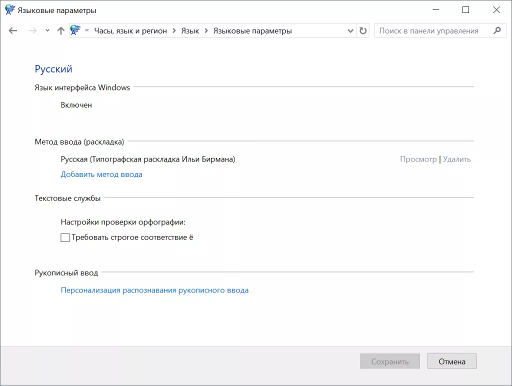Click Удалить to remove the input method
Screen dimensions: 512x386
click(456, 159)
